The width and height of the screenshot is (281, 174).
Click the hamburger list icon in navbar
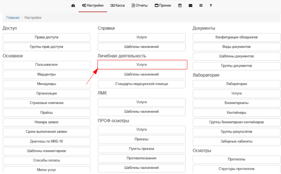point(201,6)
